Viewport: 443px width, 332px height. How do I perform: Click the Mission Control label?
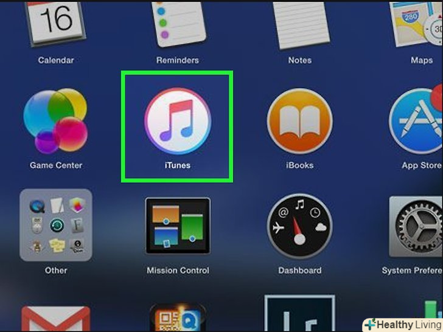tap(178, 271)
